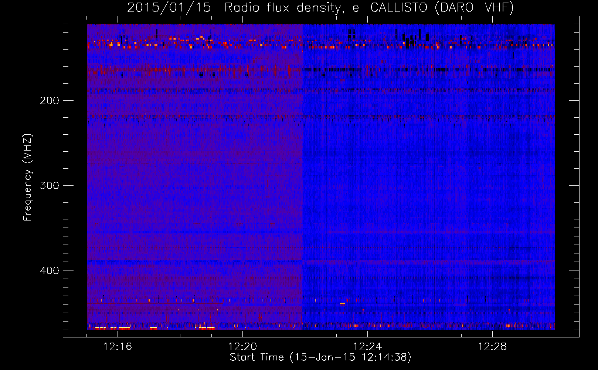Click the e-CALLISTO (DARO-VHF) title text

pos(433,8)
